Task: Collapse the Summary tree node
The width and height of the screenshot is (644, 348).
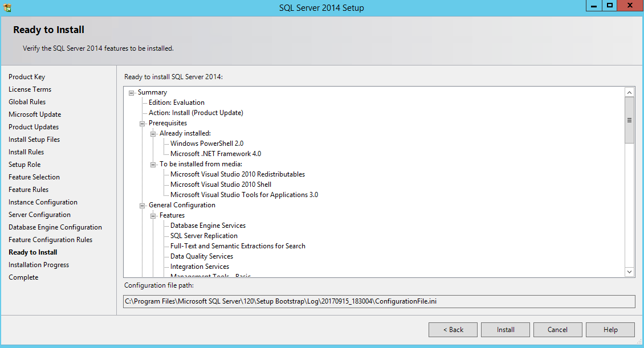Action: point(132,92)
